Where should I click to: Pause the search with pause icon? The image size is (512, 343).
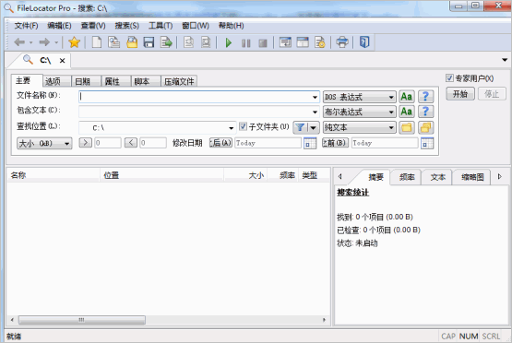click(x=246, y=42)
